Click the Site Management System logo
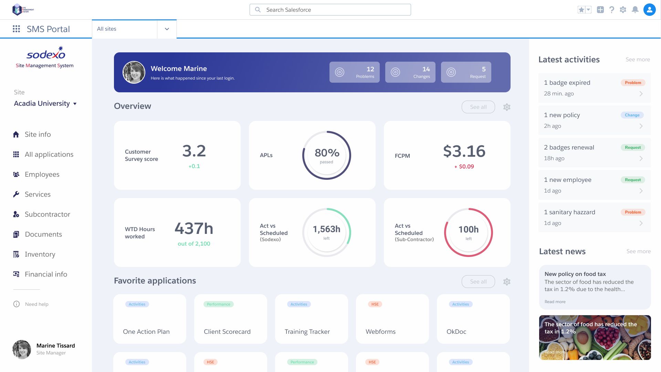 (23, 10)
